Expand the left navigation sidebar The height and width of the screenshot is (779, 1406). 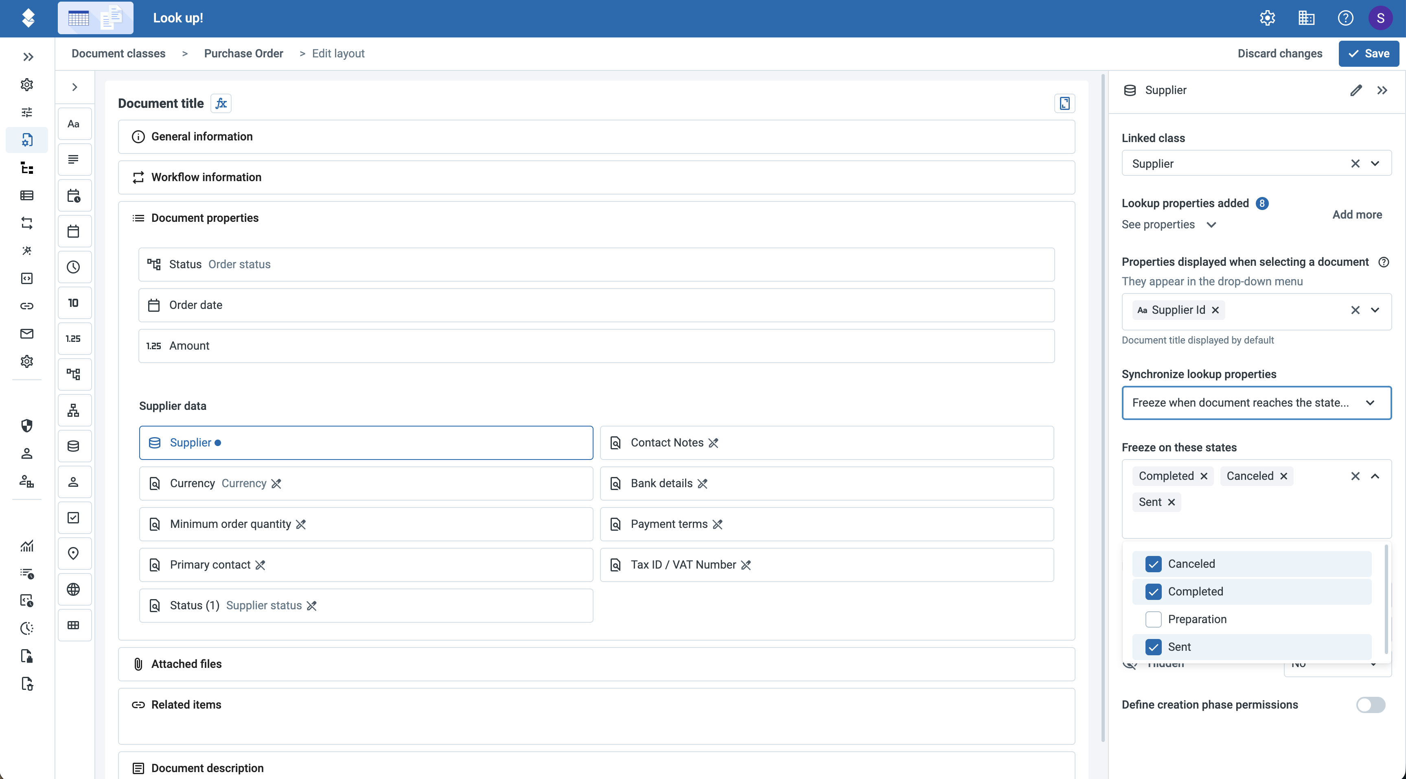(x=28, y=57)
